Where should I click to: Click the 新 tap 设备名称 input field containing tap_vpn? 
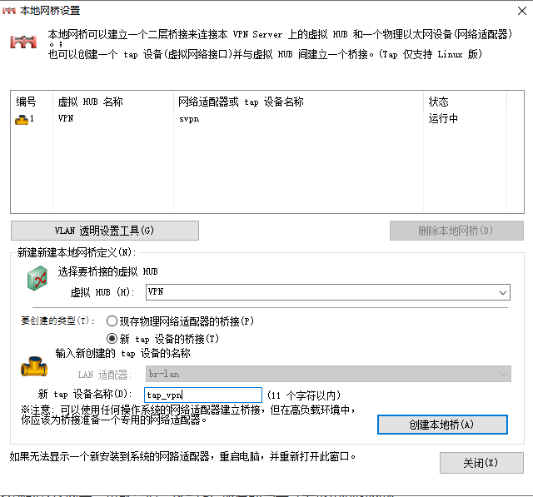point(203,395)
